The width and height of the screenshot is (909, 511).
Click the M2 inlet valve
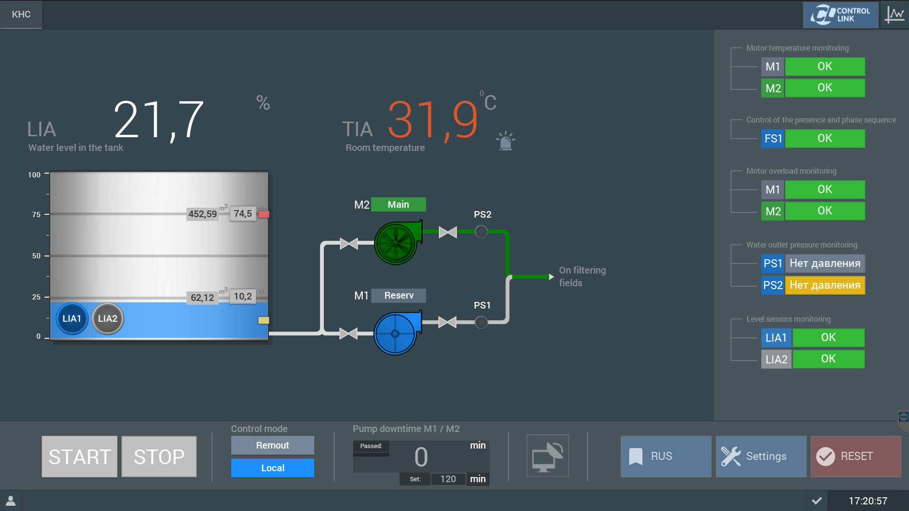pos(349,244)
